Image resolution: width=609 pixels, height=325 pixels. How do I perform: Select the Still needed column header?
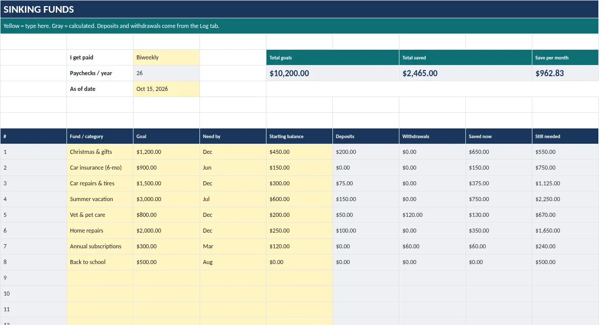pyautogui.click(x=565, y=136)
